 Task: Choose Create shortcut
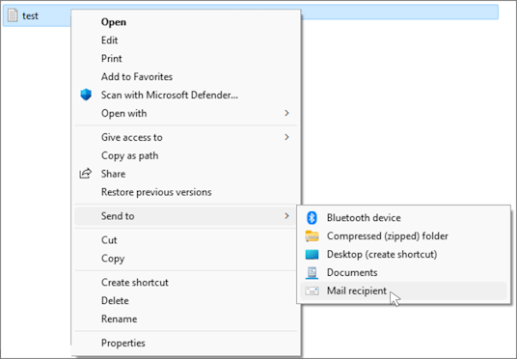(x=186, y=282)
